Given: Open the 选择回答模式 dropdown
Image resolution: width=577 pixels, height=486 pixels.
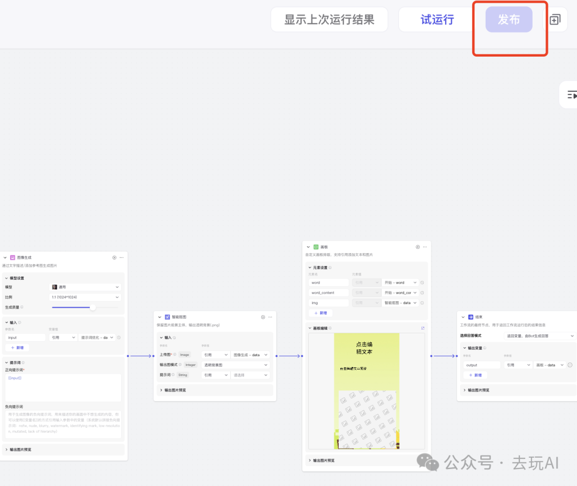Looking at the screenshot, I should (x=540, y=336).
